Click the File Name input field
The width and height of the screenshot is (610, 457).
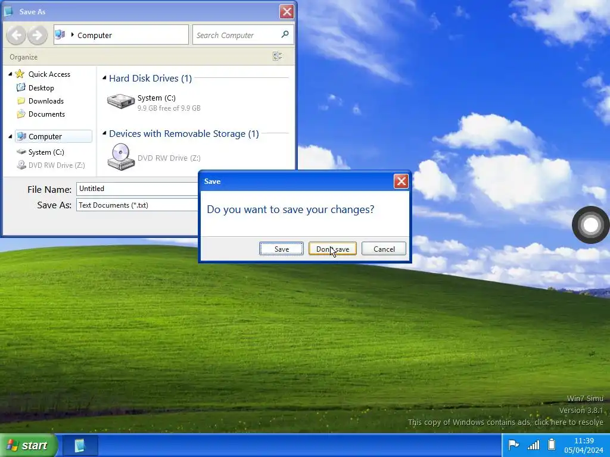tap(138, 189)
